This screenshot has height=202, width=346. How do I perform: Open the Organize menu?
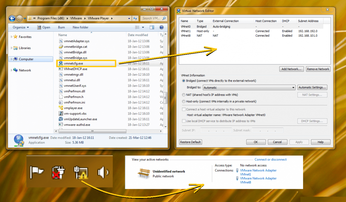pos(20,27)
